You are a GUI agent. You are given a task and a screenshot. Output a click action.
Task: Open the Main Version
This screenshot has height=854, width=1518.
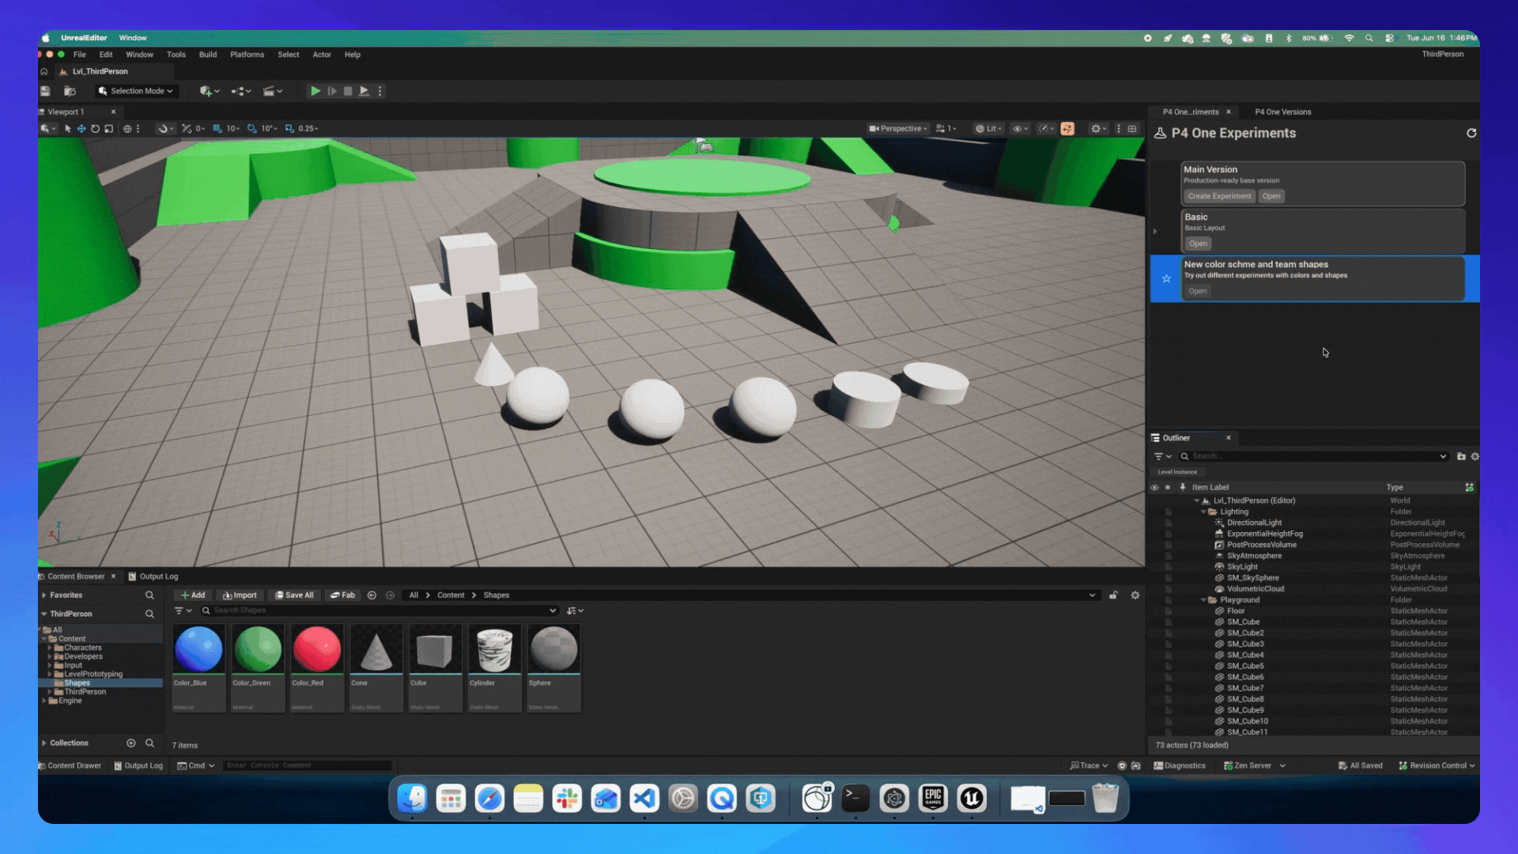(x=1271, y=196)
